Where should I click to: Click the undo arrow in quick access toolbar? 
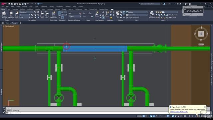click(x=28, y=4)
